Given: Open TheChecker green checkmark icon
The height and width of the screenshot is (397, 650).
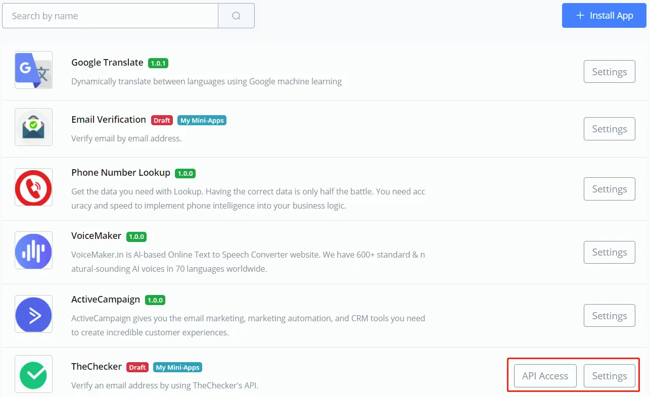Looking at the screenshot, I should [33, 374].
